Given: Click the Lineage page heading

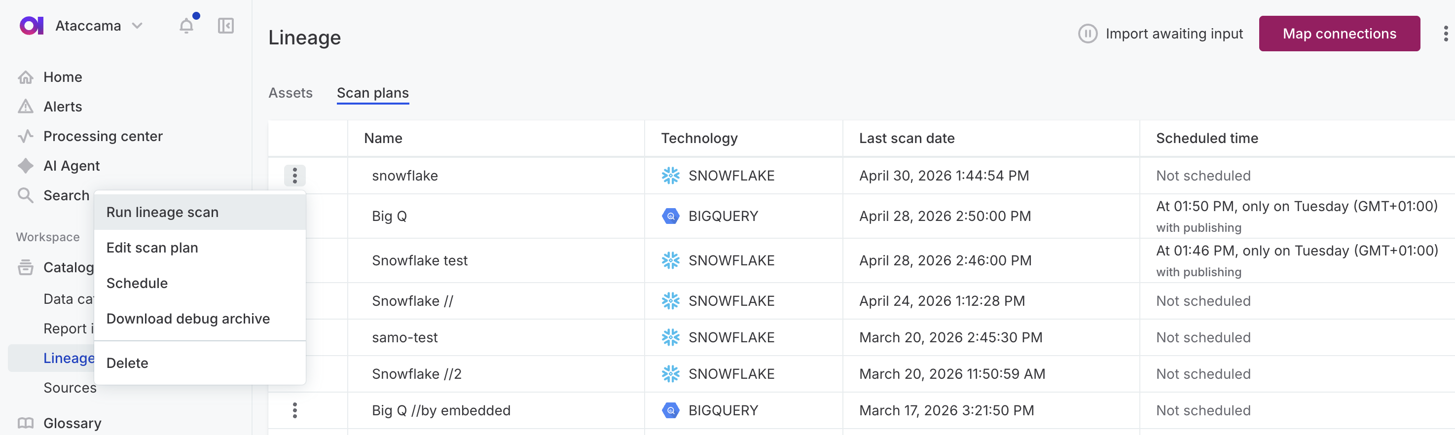Looking at the screenshot, I should pyautogui.click(x=304, y=37).
